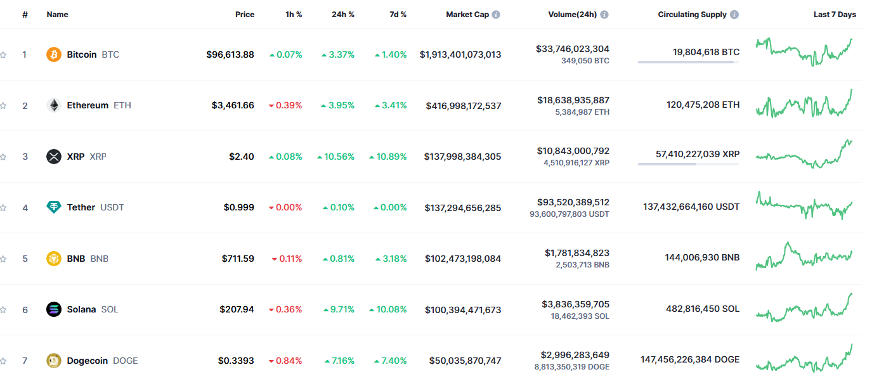Star Bitcoin to add to watchlist
The width and height of the screenshot is (872, 379).
coord(3,55)
